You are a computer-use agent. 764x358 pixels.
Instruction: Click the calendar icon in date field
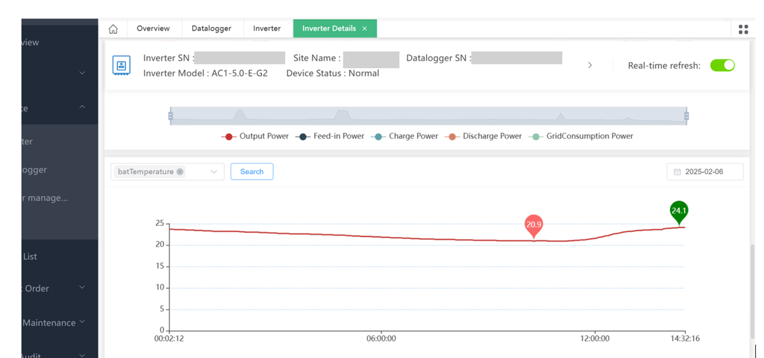pyautogui.click(x=677, y=172)
